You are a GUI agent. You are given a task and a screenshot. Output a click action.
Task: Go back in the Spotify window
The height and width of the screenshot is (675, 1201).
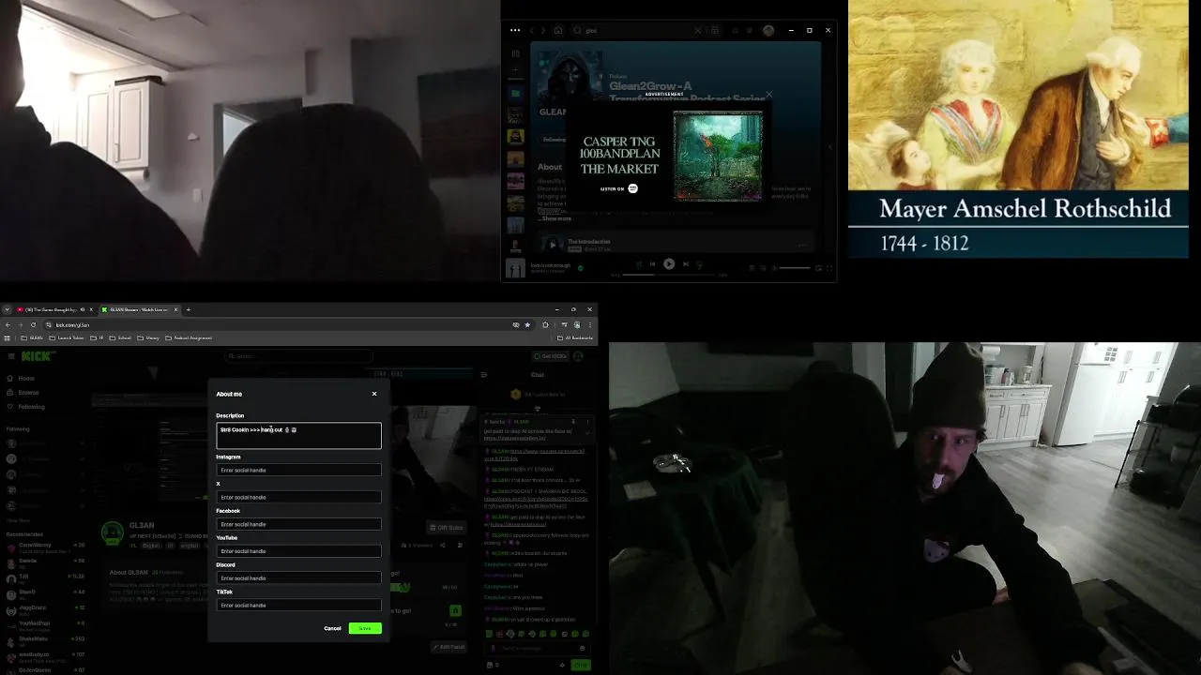(x=531, y=30)
